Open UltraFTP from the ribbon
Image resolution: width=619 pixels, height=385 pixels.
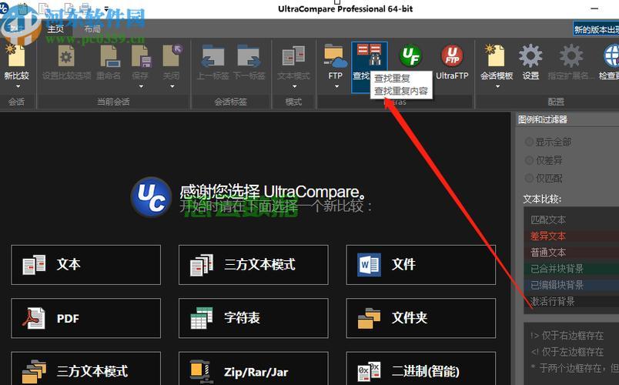point(452,59)
